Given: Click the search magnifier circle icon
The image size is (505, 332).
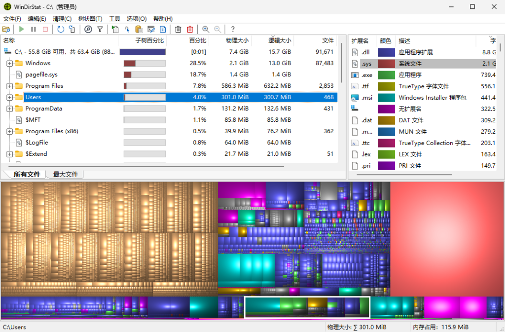Looking at the screenshot, I should tap(88, 30).
